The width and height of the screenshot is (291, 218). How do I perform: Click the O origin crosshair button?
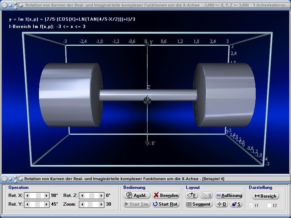point(222,204)
